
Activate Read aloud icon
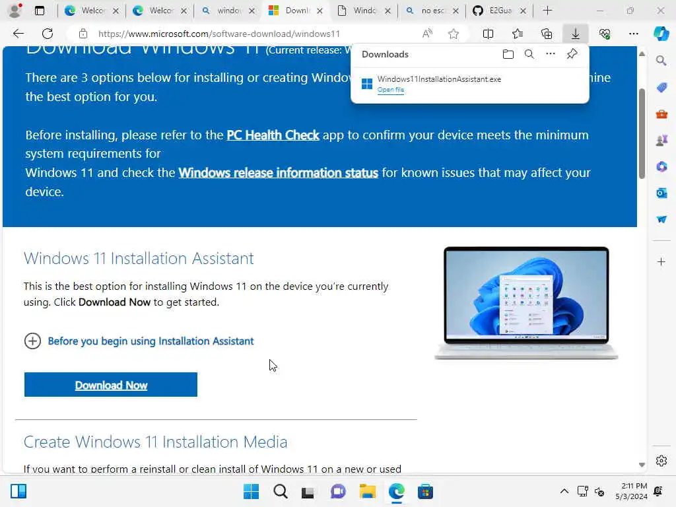click(427, 34)
